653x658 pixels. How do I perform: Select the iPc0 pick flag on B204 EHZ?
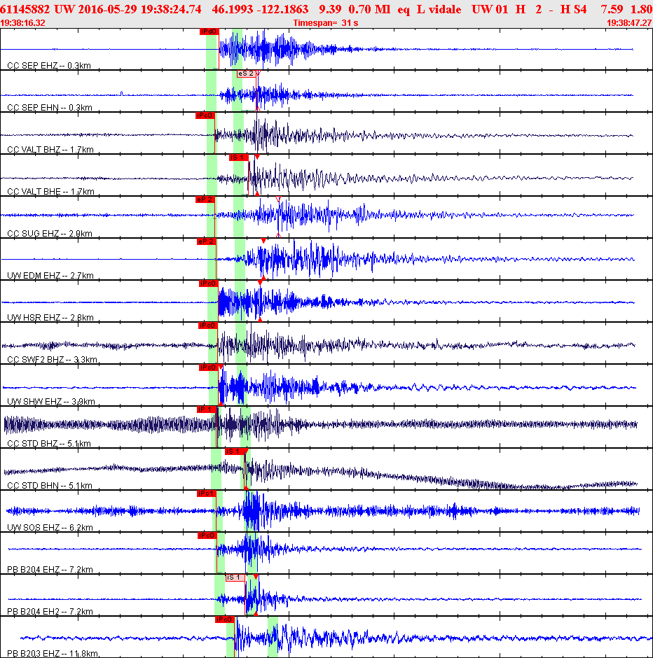(x=207, y=535)
